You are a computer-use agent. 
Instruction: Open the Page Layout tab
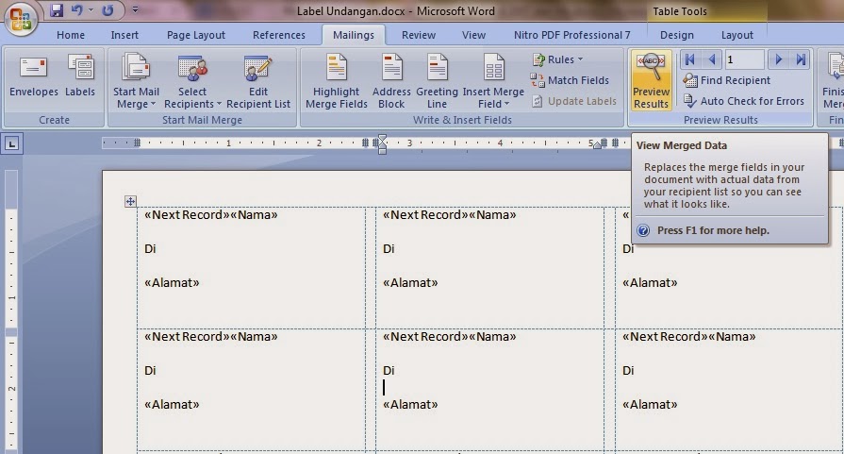[196, 35]
